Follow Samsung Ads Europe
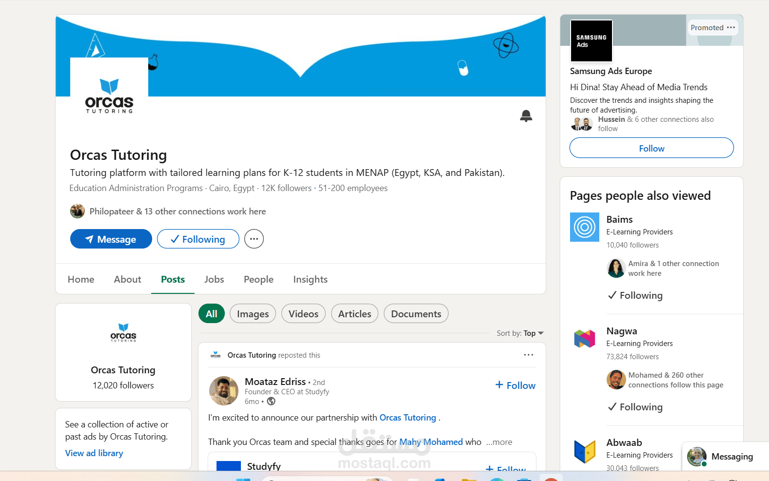Screen dimensions: 769x481 [651, 148]
